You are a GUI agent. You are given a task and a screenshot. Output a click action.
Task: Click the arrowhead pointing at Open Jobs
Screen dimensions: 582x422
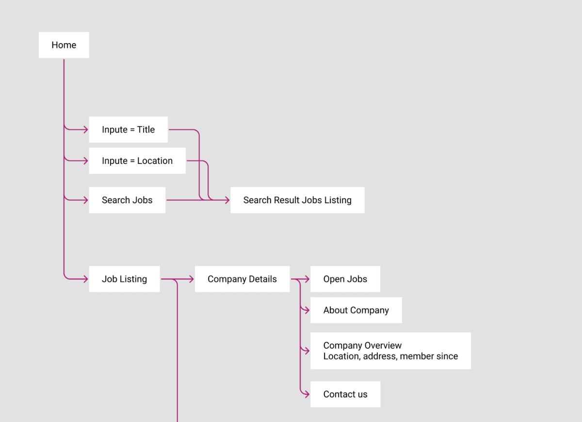pyautogui.click(x=306, y=279)
